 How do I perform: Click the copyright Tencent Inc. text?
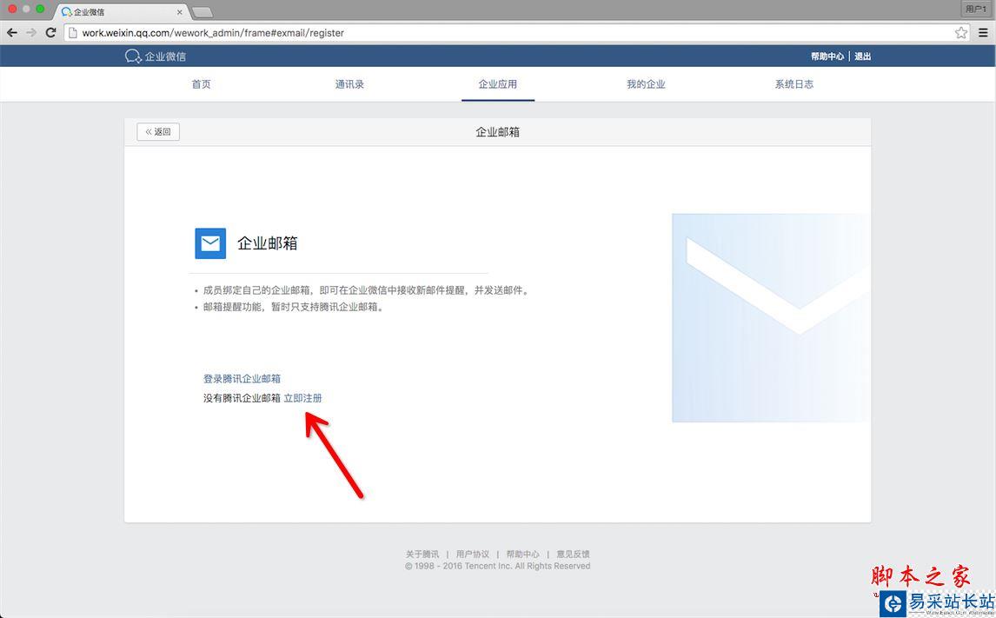(x=497, y=566)
